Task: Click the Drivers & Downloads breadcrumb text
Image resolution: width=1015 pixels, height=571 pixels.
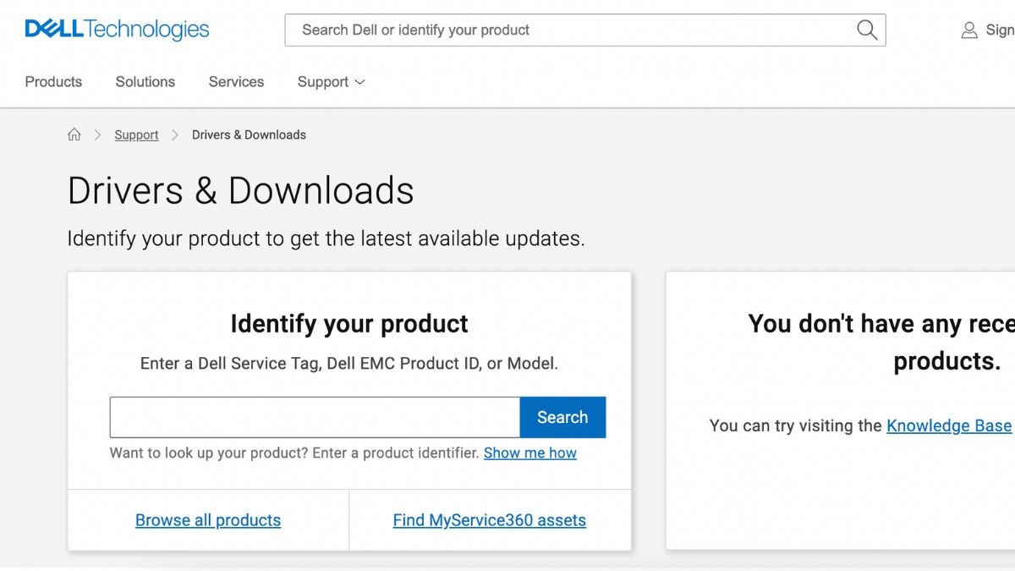Action: pyautogui.click(x=249, y=135)
